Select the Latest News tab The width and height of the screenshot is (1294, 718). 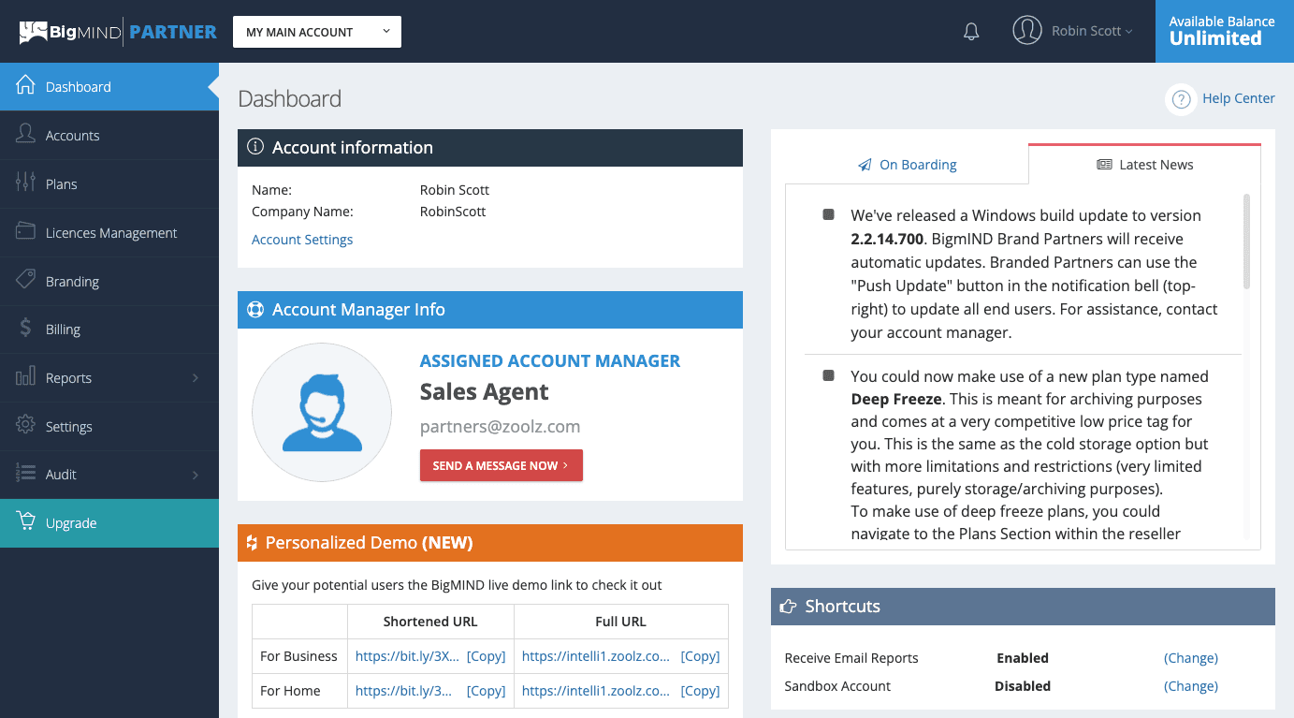click(x=1144, y=164)
